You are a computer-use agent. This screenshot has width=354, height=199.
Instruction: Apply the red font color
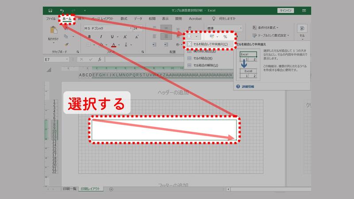click(x=114, y=45)
